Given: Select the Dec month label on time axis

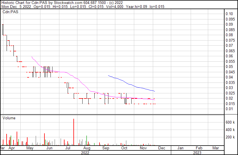Looking at the screenshot, I should pos(162,148).
